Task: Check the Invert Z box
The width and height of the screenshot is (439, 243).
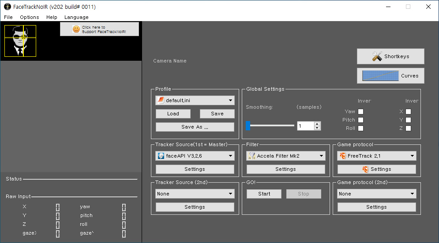Action: [409, 128]
